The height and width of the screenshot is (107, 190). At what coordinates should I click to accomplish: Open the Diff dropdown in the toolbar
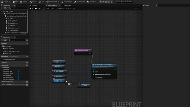pos(33,2)
